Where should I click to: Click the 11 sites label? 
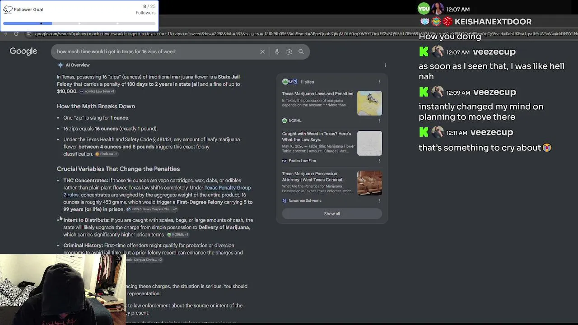[x=307, y=82]
